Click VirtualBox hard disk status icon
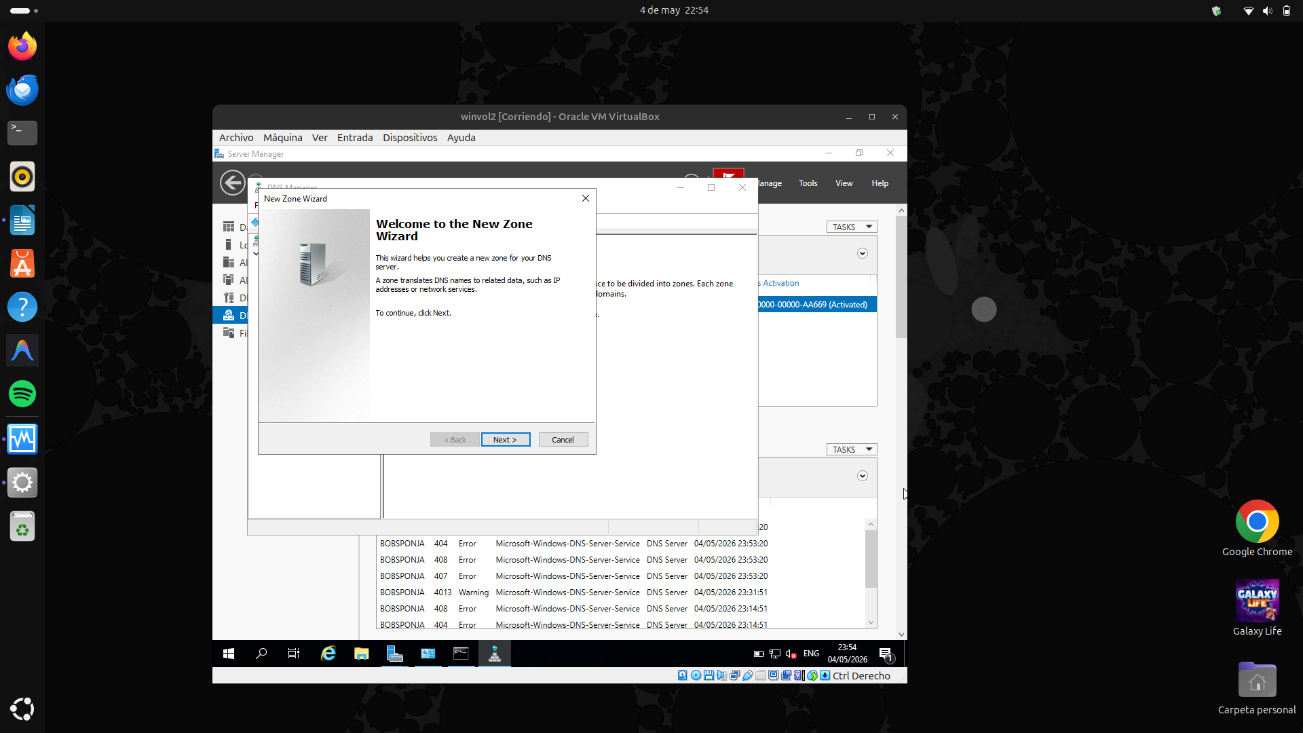This screenshot has width=1303, height=733. click(683, 675)
